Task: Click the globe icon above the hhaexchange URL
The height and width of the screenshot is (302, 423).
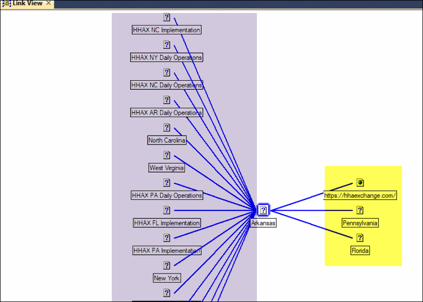Action: pos(360,182)
